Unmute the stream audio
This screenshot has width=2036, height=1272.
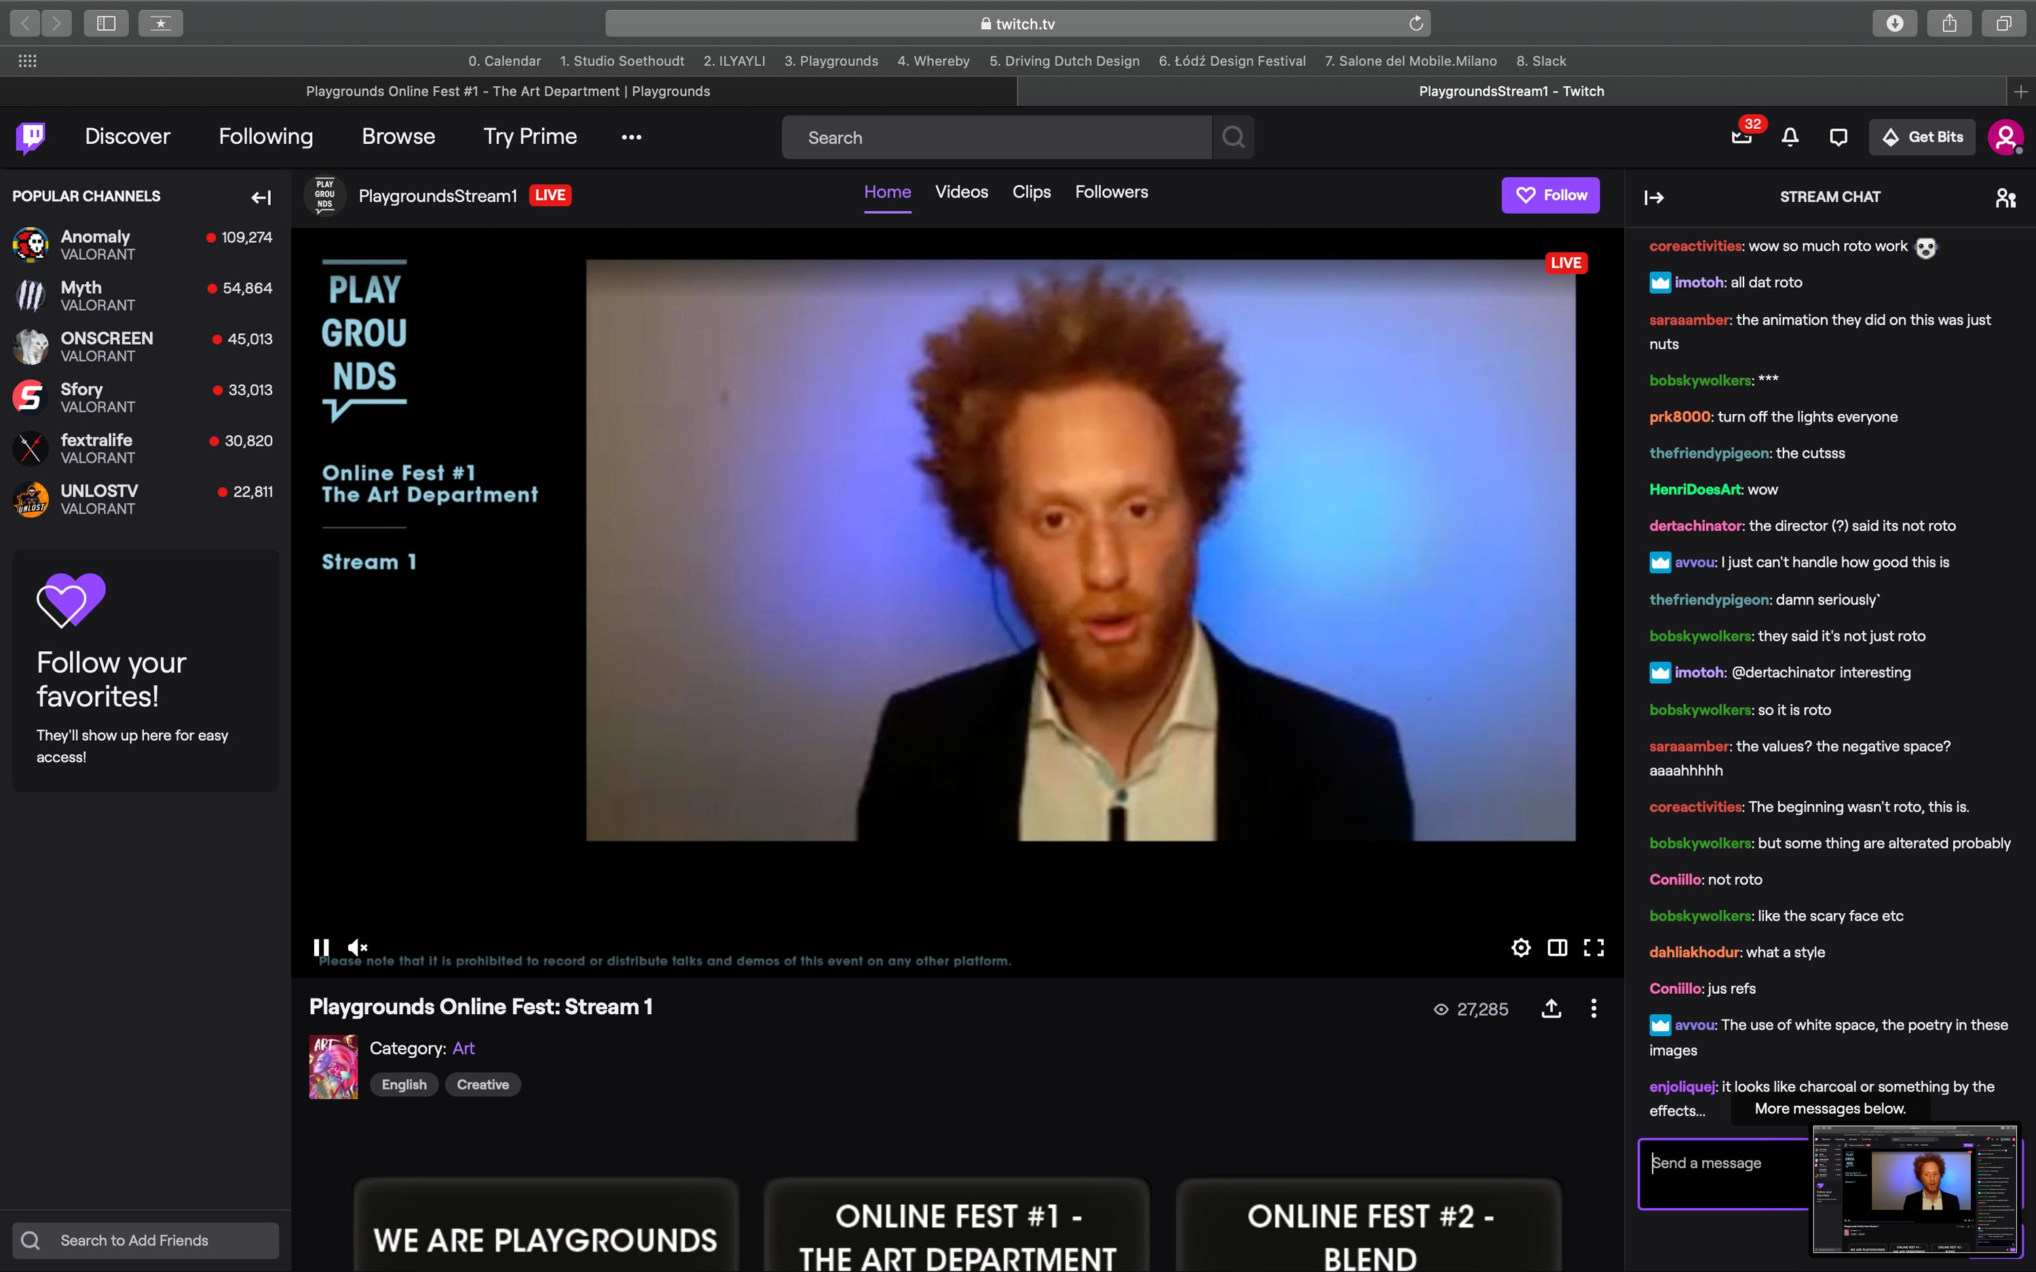coord(357,947)
